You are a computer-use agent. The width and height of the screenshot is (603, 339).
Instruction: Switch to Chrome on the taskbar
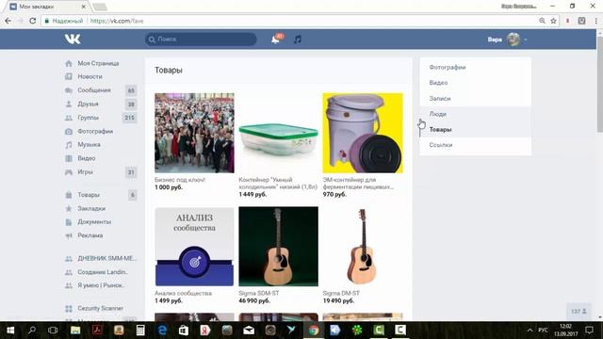314,331
